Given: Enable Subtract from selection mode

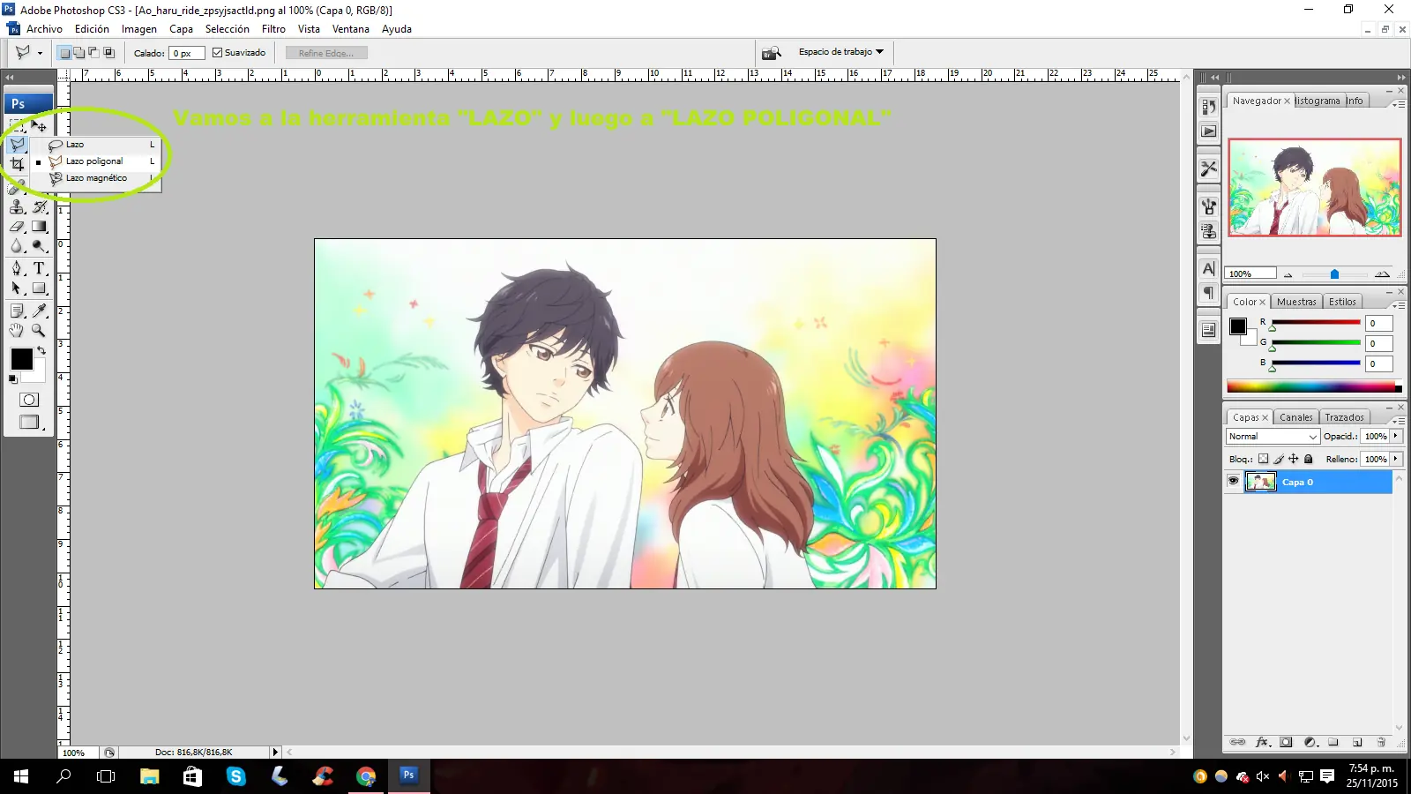Looking at the screenshot, I should (93, 53).
